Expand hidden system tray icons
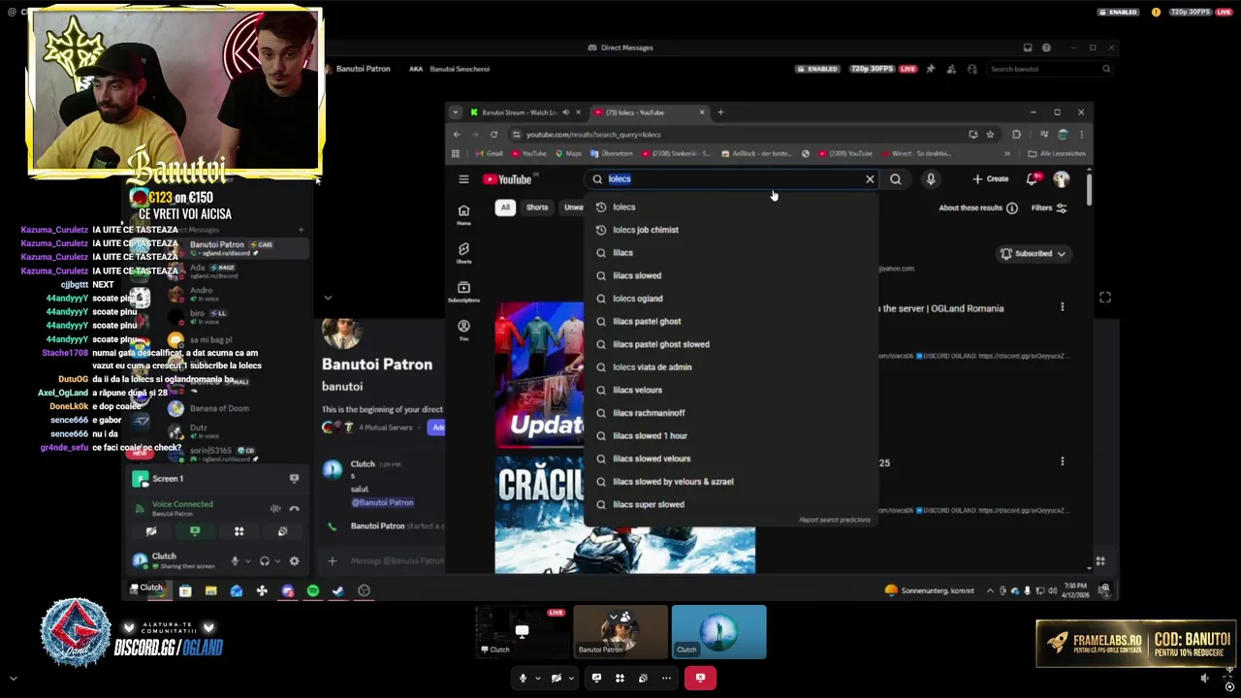This screenshot has width=1241, height=698. [990, 590]
